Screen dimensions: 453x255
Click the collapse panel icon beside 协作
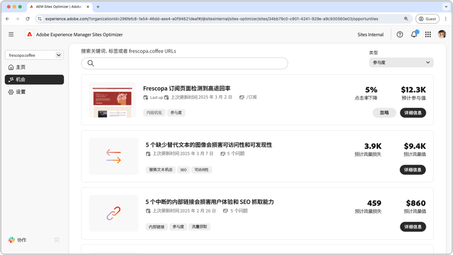click(x=57, y=240)
